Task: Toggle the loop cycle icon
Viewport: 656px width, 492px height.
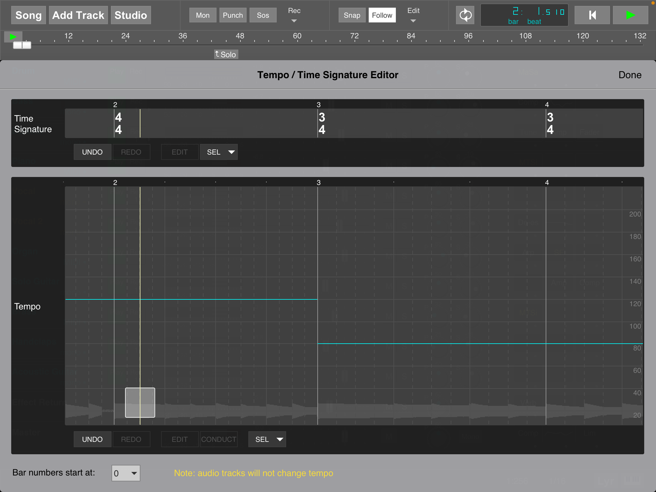Action: pos(465,15)
